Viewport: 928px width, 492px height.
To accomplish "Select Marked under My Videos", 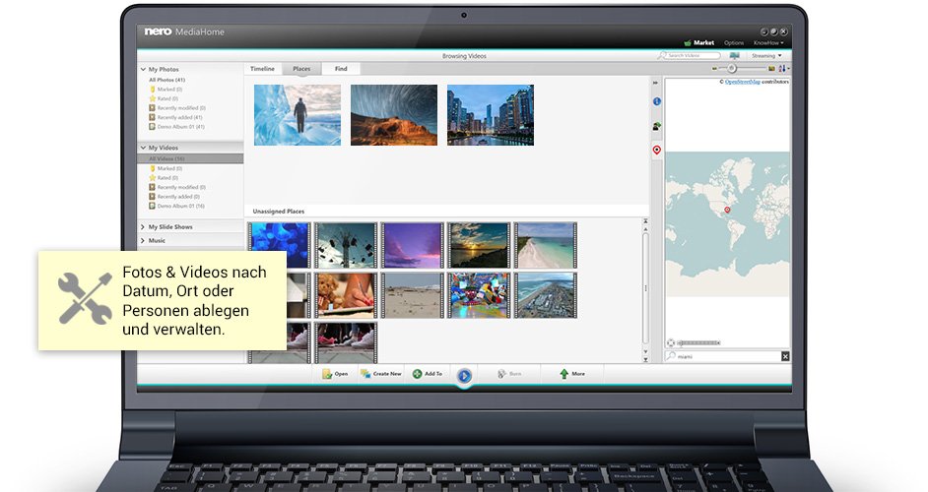I will 166,168.
